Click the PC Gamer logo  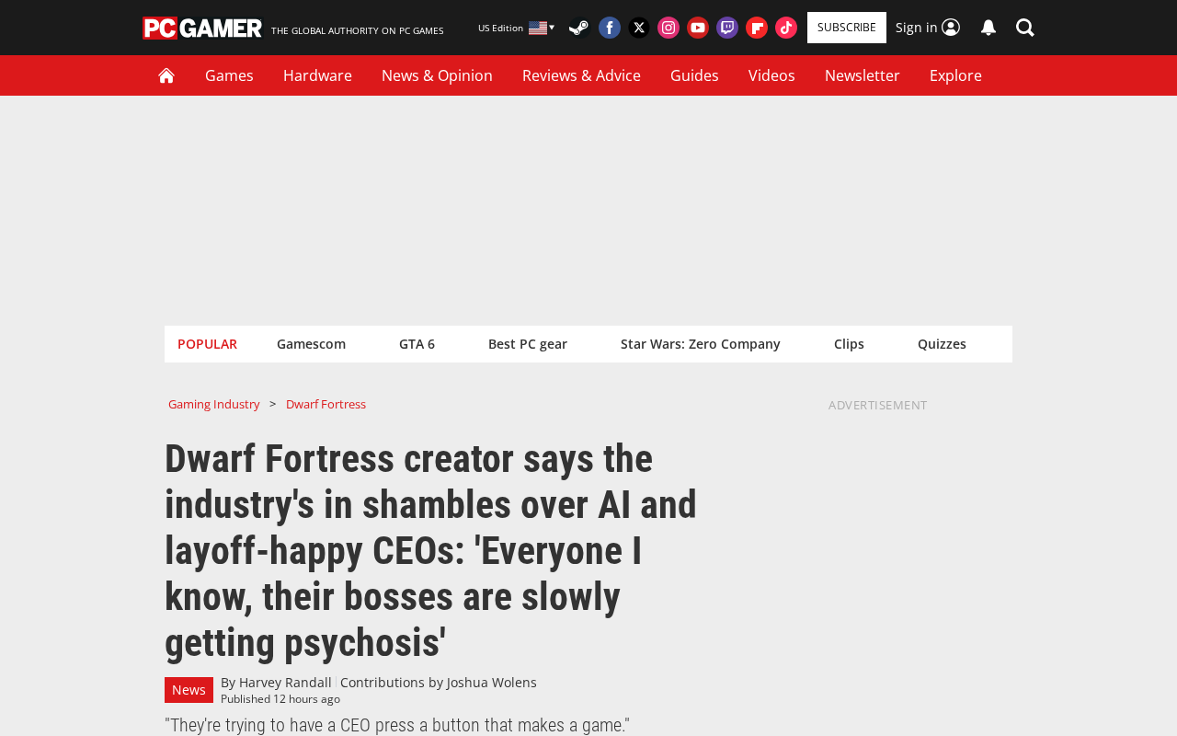202,28
